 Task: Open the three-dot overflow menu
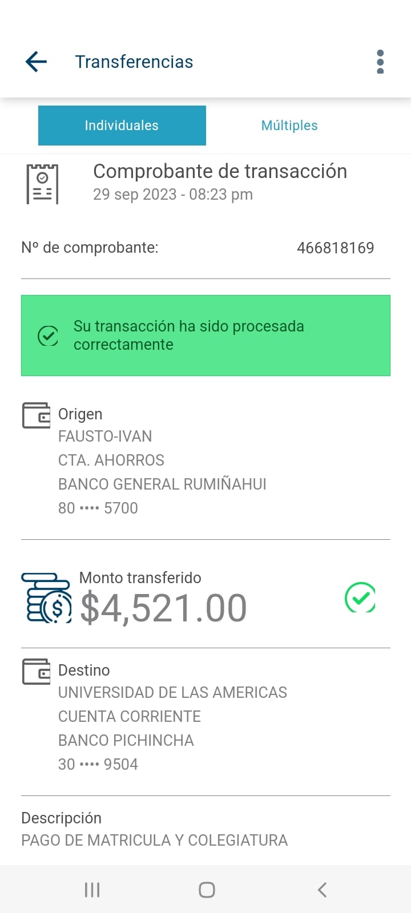coord(380,62)
